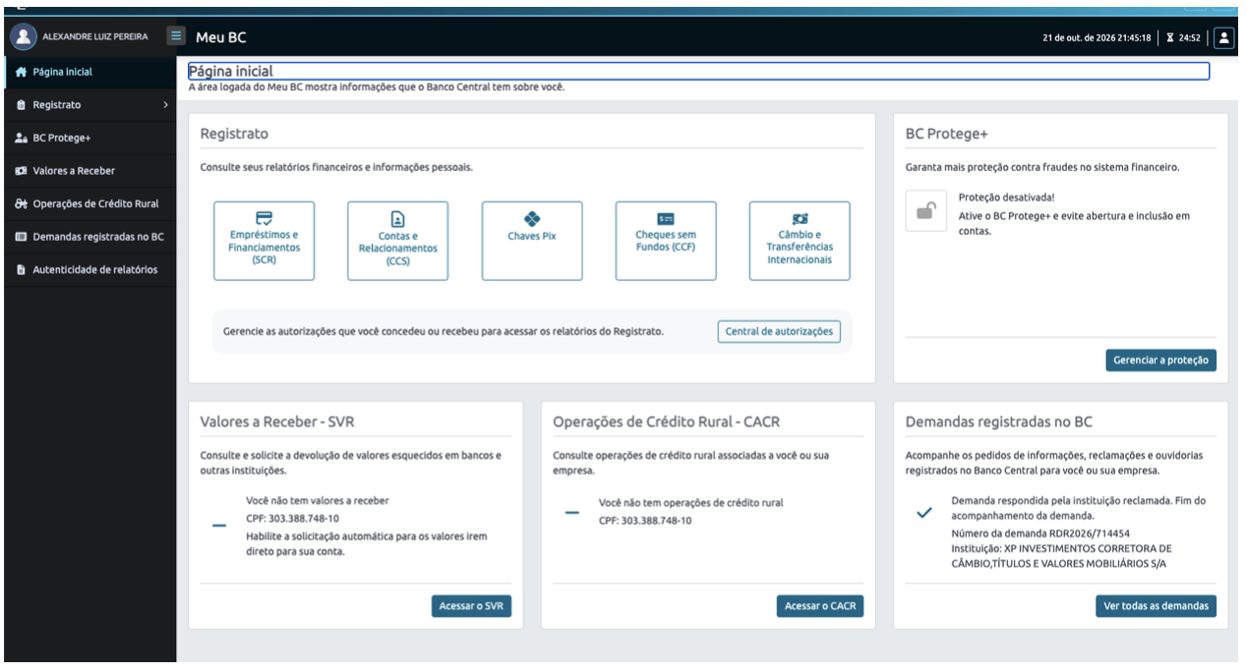Viewport: 1247px width, 672px height.
Task: Open the profile icon in the top-right corner
Action: pyautogui.click(x=1223, y=37)
